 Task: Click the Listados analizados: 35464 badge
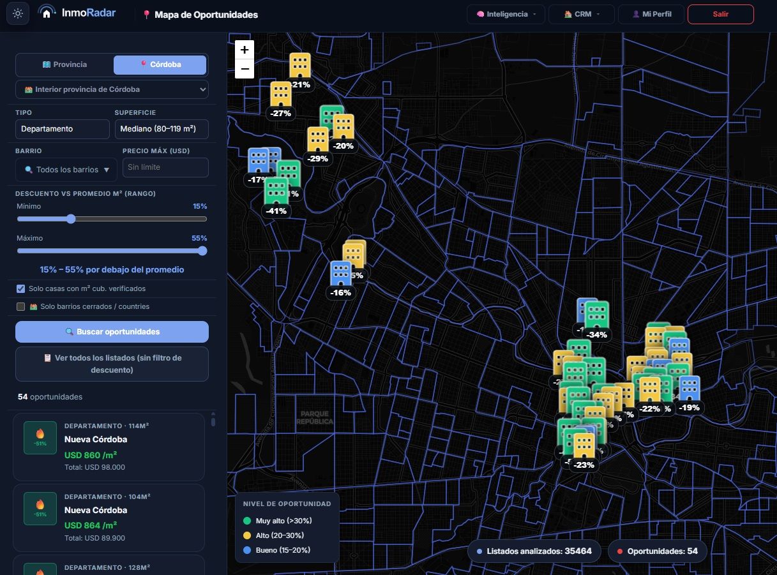point(534,551)
